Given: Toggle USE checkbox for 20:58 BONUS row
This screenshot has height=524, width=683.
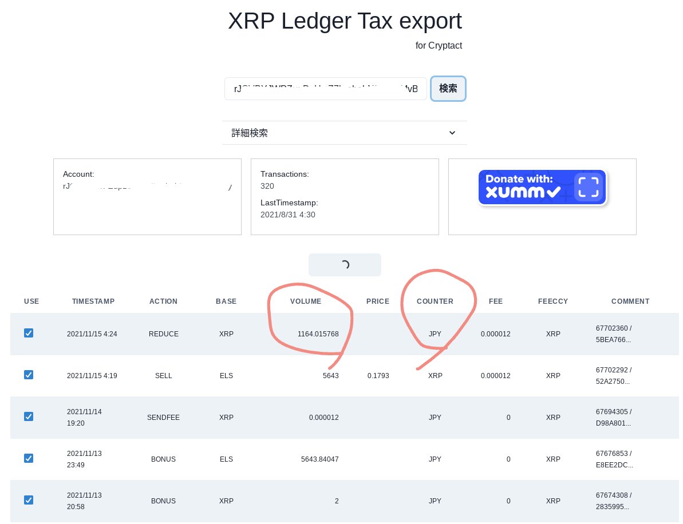Looking at the screenshot, I should click(x=28, y=500).
